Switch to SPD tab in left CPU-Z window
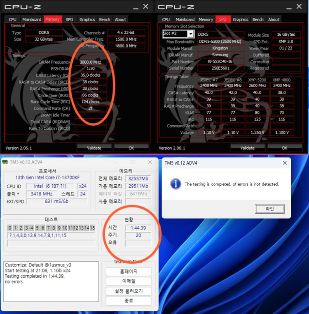The image size is (309, 314). 69,19
